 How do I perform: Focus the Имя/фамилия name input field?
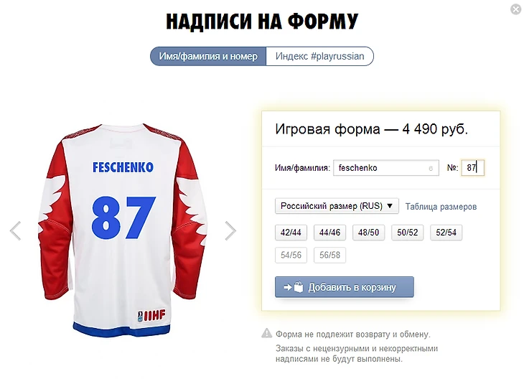386,168
